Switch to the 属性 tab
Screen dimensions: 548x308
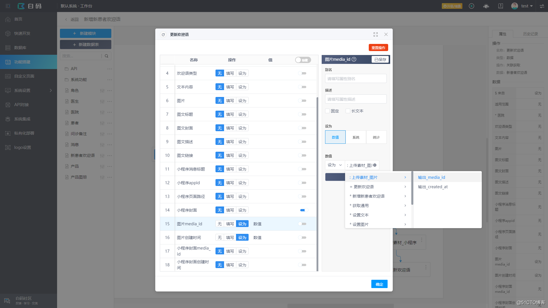(503, 34)
